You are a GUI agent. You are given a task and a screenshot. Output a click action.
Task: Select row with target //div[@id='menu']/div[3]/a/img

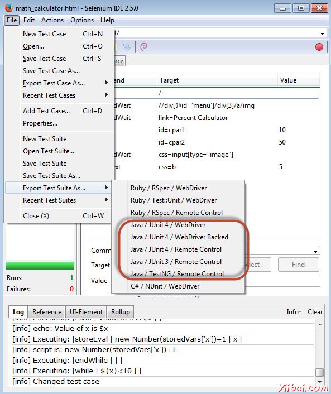217,105
